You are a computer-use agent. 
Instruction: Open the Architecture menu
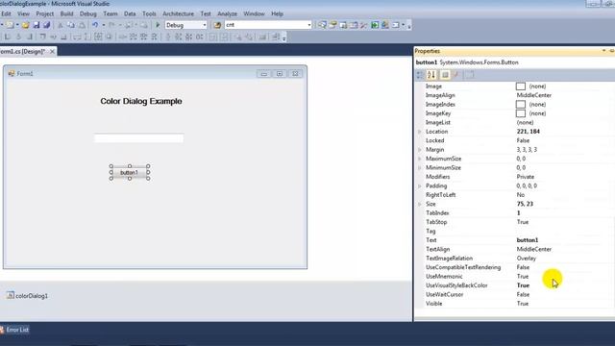point(178,13)
